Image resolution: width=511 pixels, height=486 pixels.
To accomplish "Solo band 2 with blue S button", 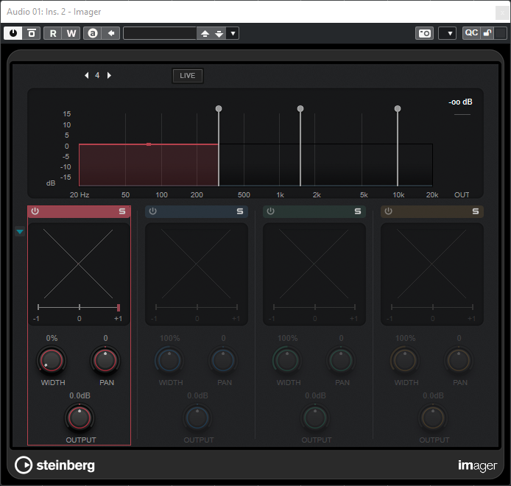I will click(240, 211).
